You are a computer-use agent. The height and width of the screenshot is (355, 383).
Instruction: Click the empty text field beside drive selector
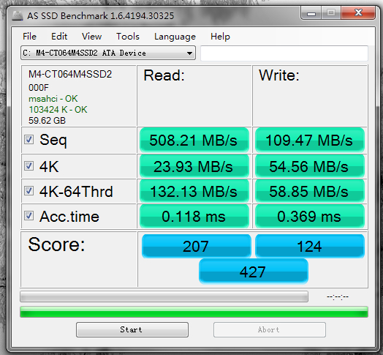coord(284,53)
